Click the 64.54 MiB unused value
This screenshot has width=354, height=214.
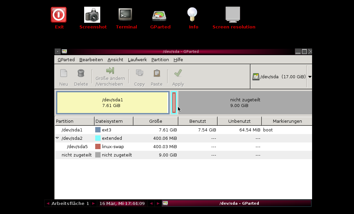250,130
